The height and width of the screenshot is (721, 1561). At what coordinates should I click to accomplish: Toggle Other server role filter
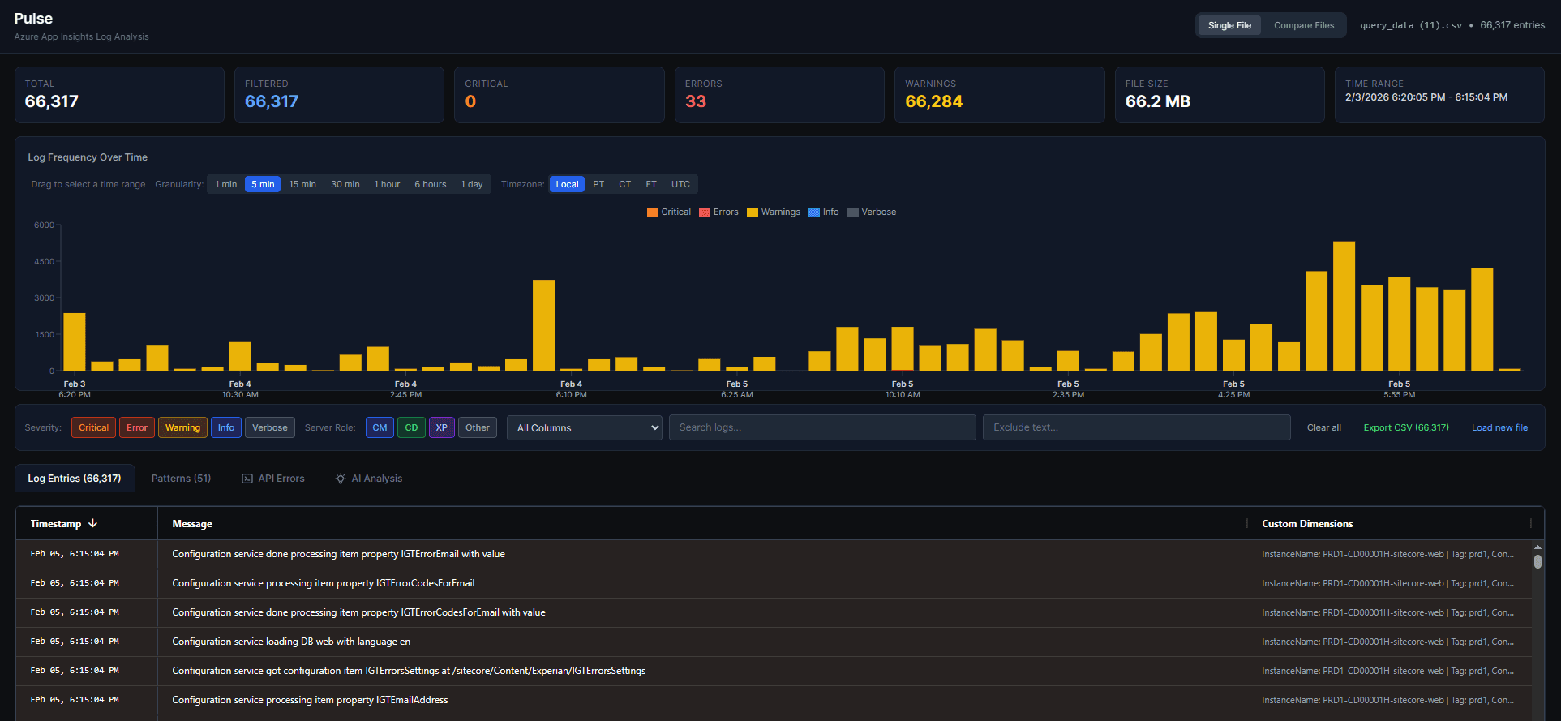[x=478, y=427]
